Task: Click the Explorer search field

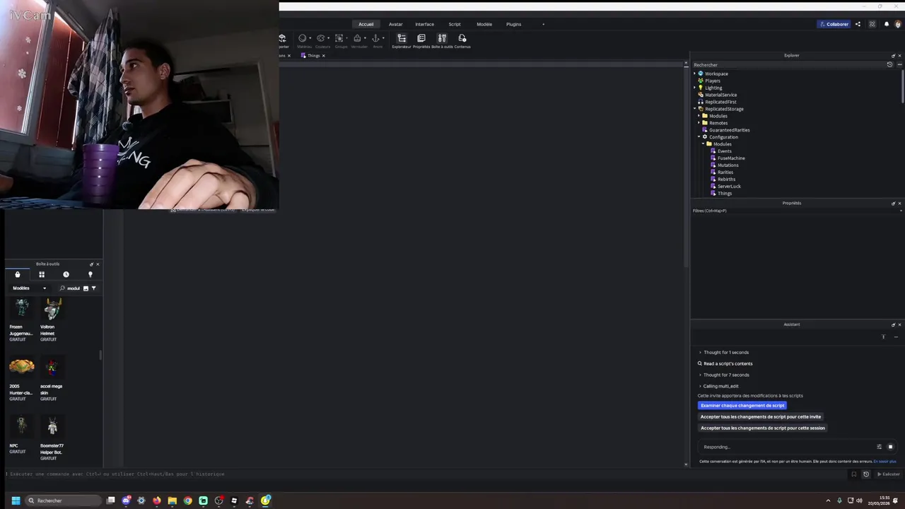Action: [788, 64]
